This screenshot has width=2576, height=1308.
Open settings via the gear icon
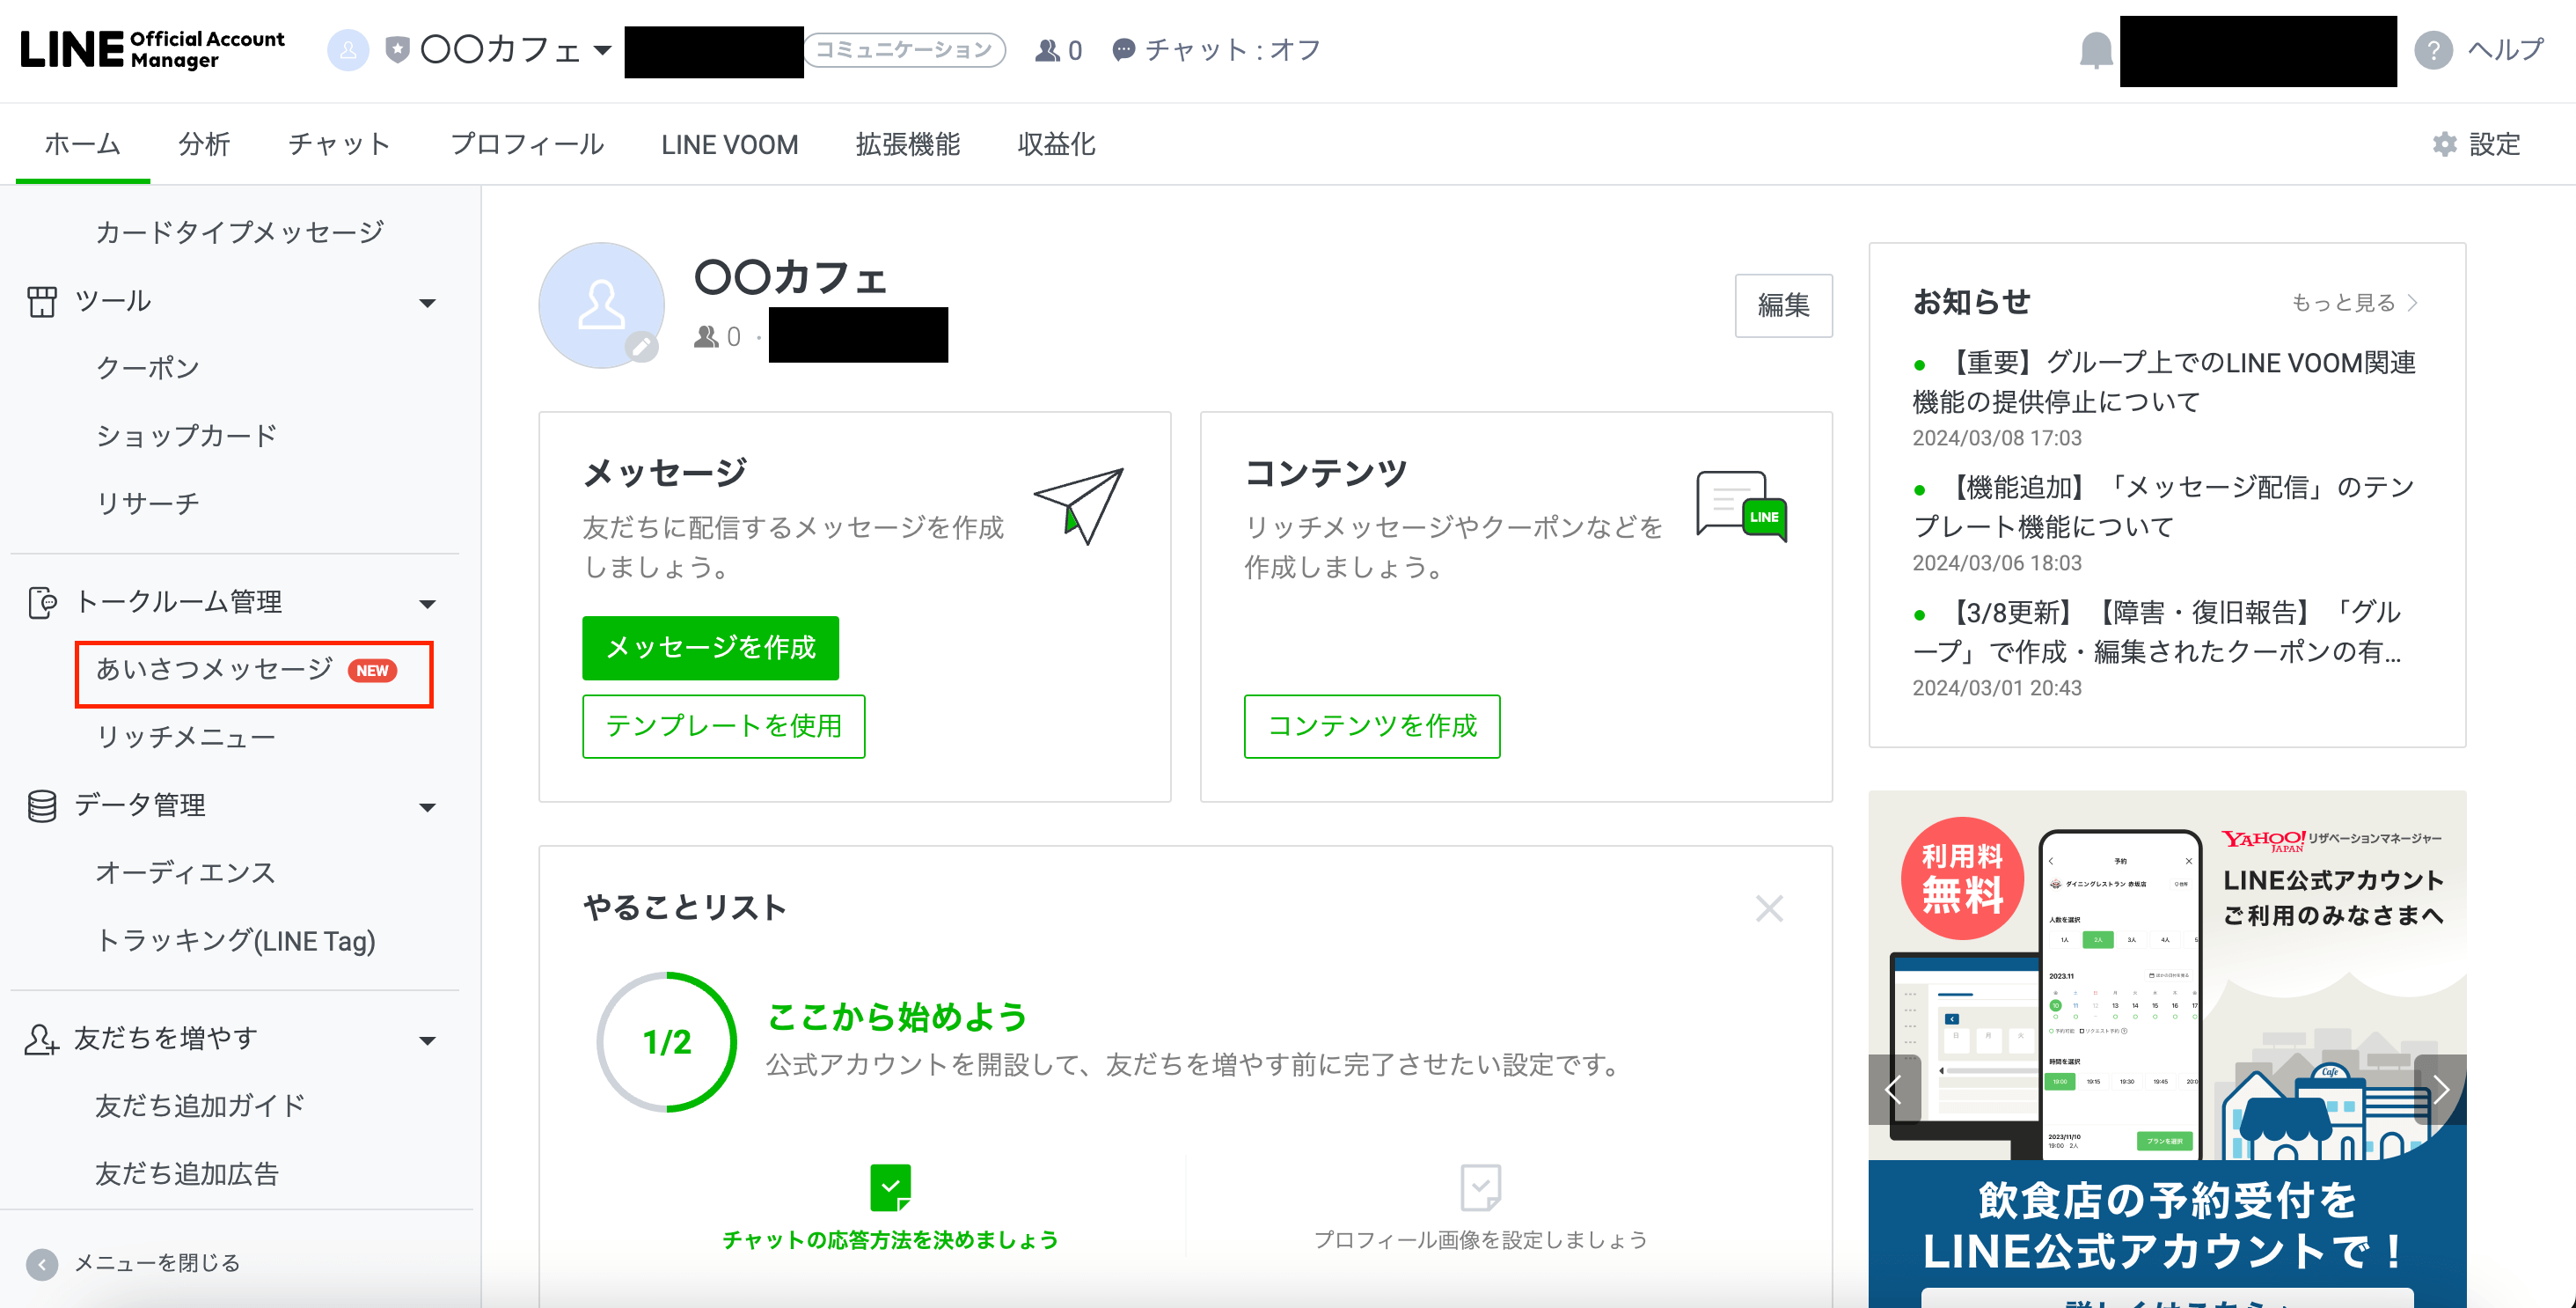click(2444, 144)
